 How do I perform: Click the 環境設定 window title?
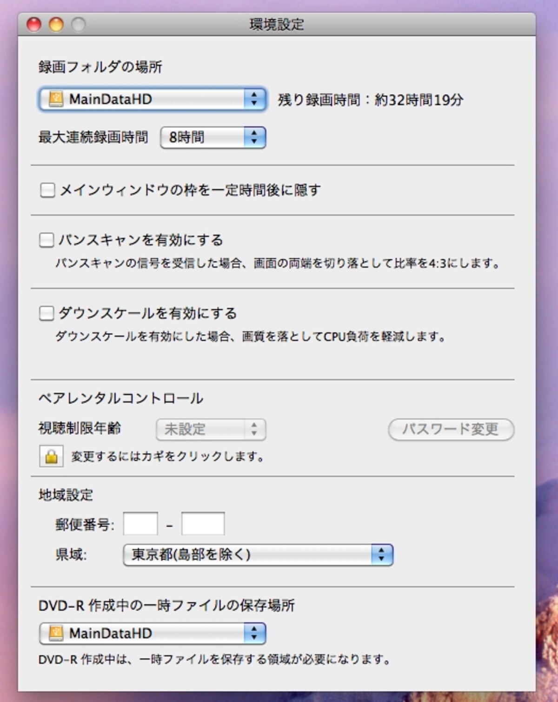click(277, 24)
